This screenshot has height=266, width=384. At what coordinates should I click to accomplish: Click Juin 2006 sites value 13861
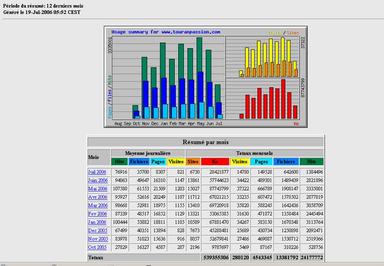coord(193,180)
